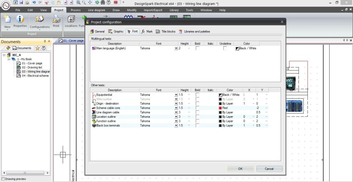
Task: Open font dropdown for Origin - destination
Action: tap(176, 104)
